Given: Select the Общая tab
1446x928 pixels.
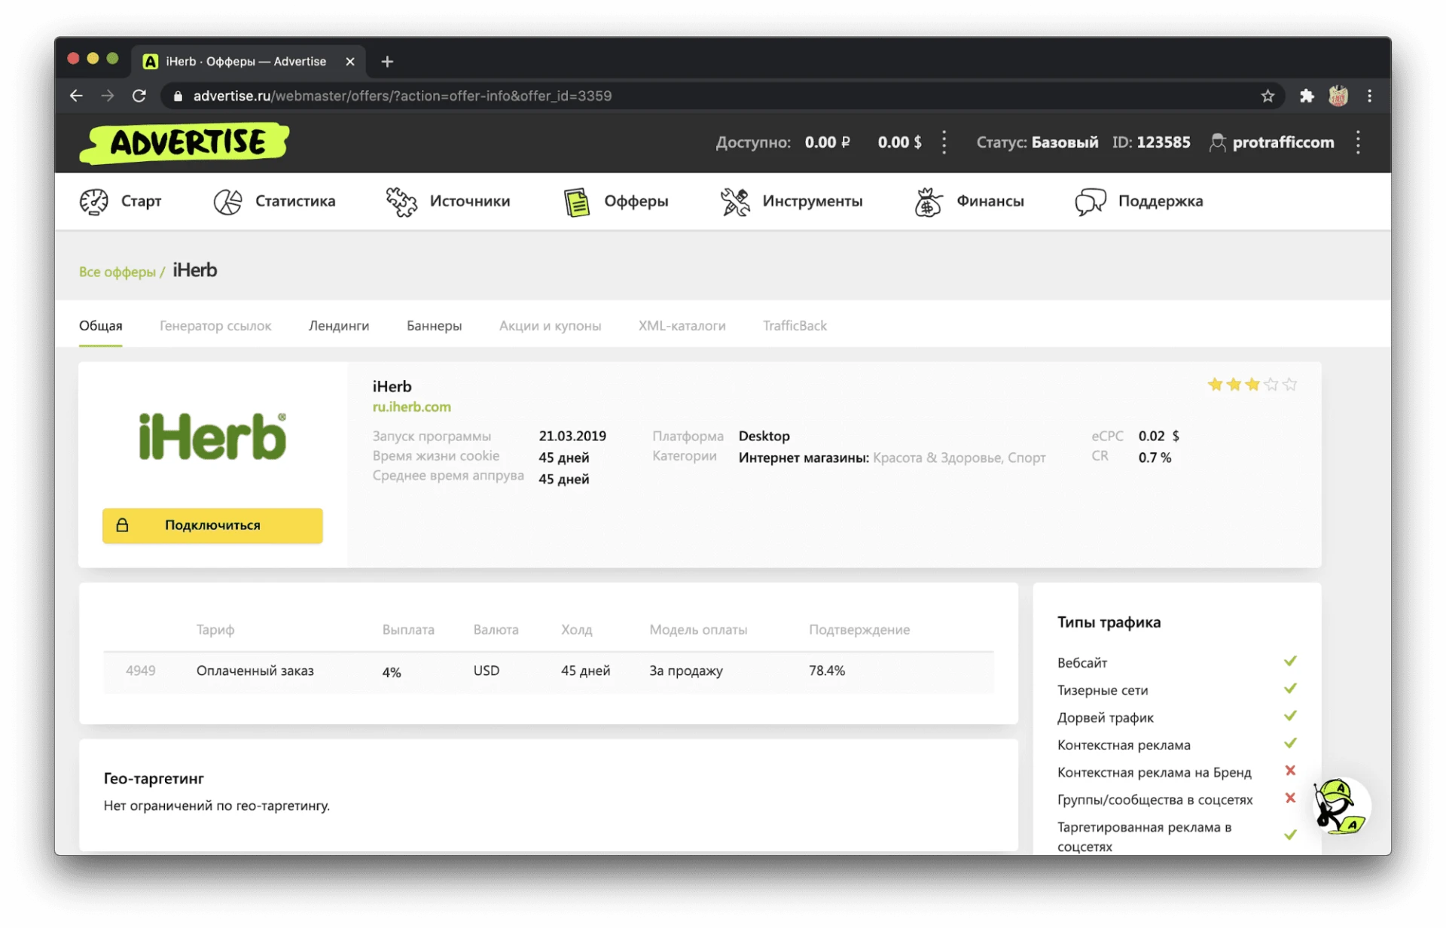Looking at the screenshot, I should click(101, 326).
